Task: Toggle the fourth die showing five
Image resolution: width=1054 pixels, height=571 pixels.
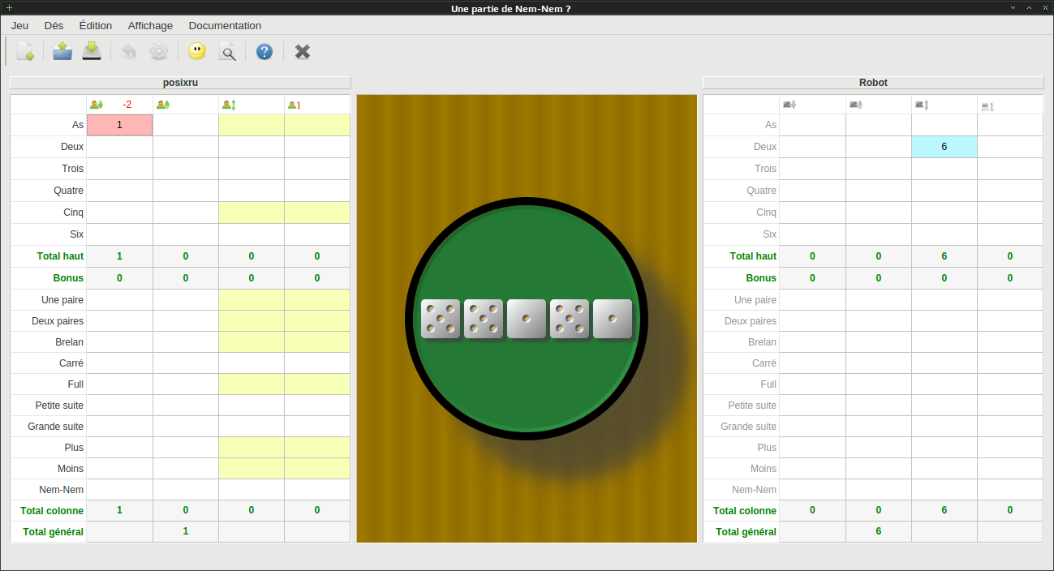Action: pyautogui.click(x=570, y=319)
